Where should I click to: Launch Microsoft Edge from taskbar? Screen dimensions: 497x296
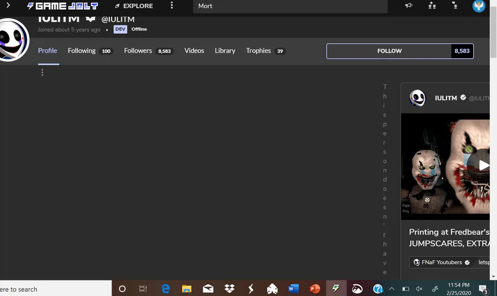tap(166, 289)
